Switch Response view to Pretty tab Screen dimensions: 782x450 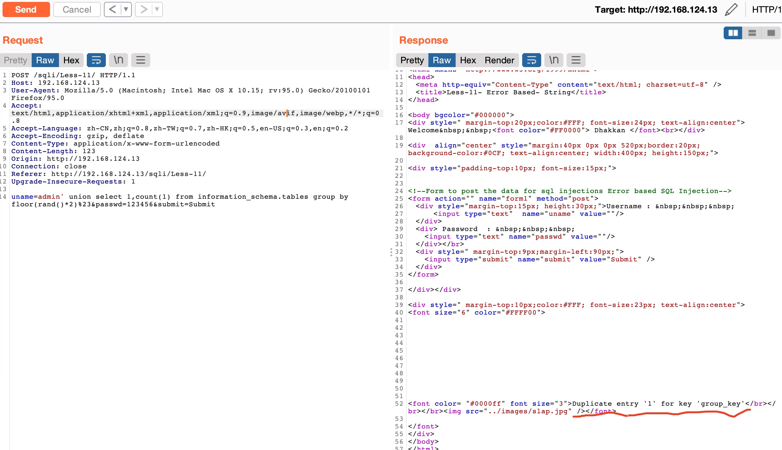412,60
